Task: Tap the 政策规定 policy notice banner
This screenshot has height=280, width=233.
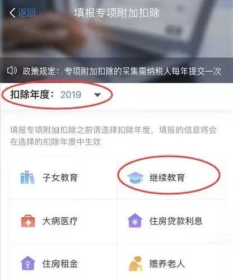Action: [x=116, y=71]
